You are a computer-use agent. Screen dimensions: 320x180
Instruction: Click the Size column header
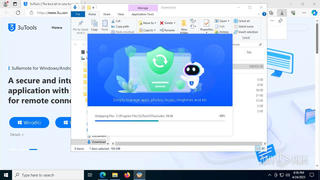point(249,52)
